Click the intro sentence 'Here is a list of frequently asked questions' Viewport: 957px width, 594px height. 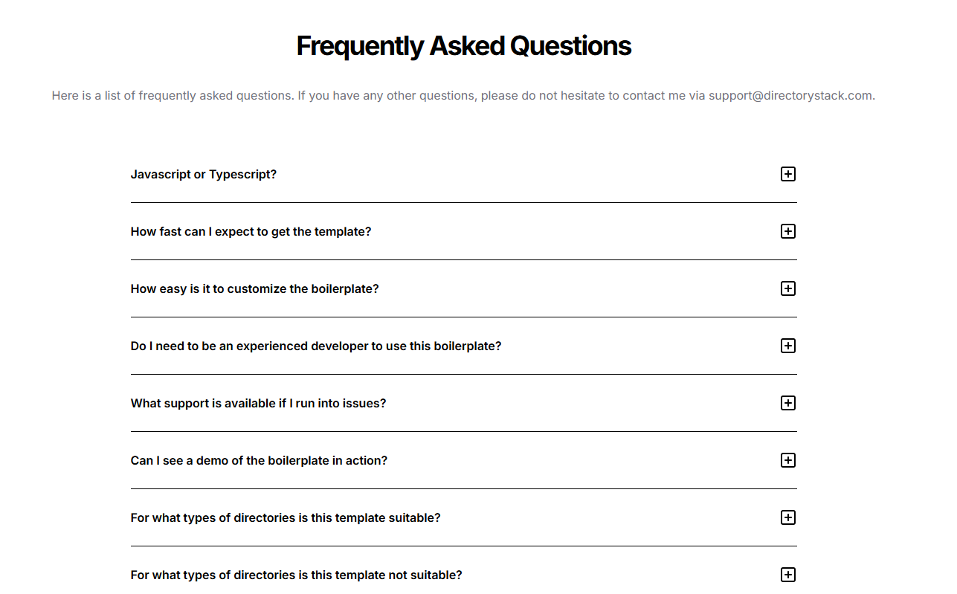point(172,96)
